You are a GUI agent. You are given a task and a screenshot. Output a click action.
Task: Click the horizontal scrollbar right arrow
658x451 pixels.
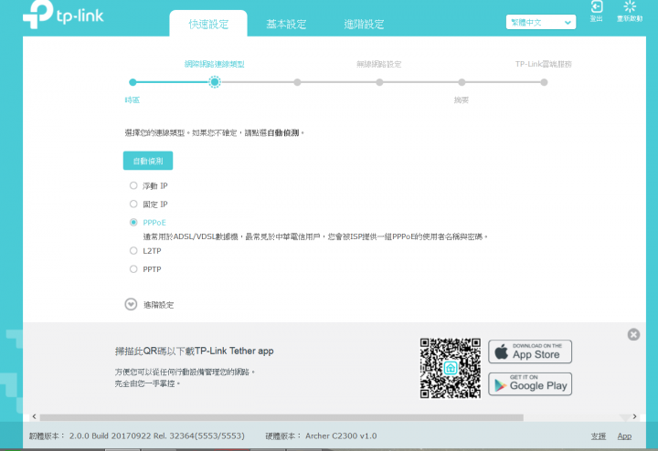(634, 416)
